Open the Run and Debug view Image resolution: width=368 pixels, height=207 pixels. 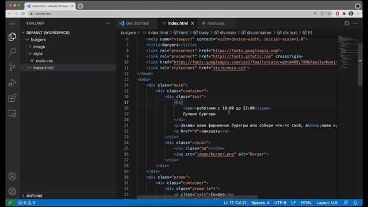pos(12,83)
